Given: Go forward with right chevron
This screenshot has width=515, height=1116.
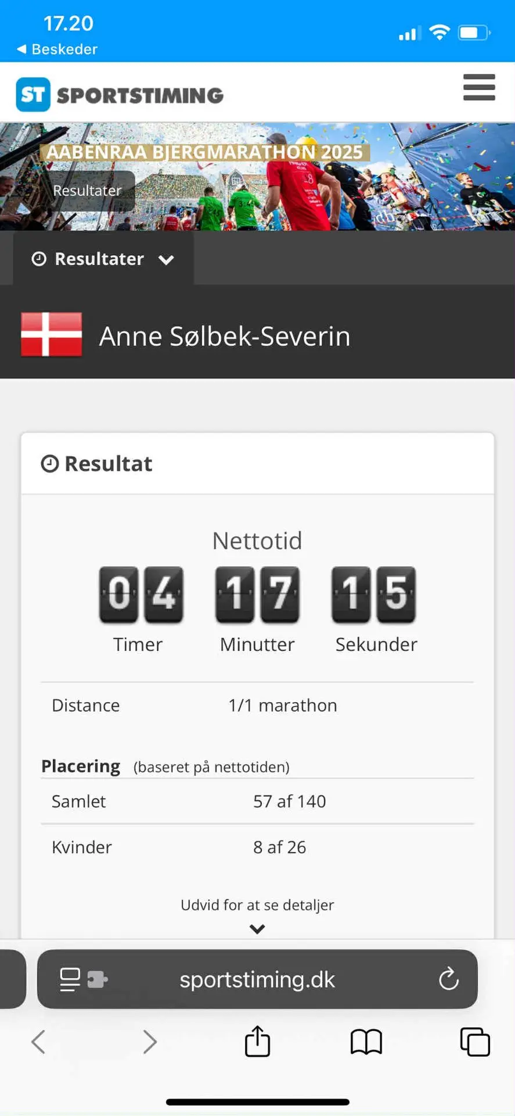Looking at the screenshot, I should tap(150, 1042).
